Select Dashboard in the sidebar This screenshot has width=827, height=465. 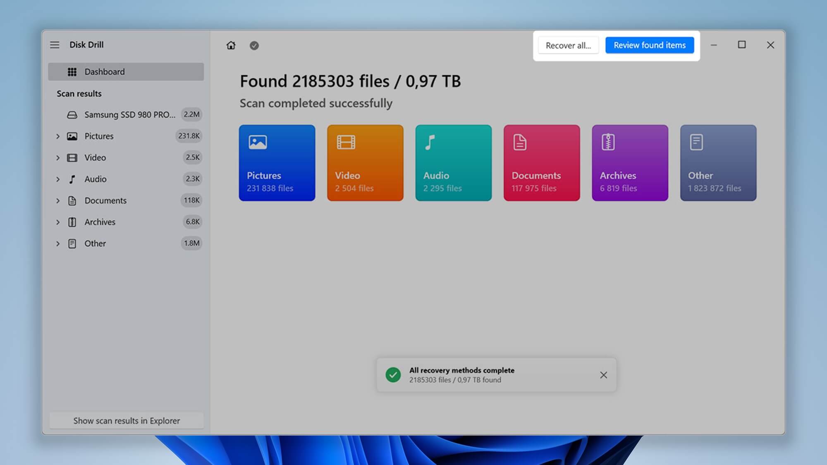(126, 72)
